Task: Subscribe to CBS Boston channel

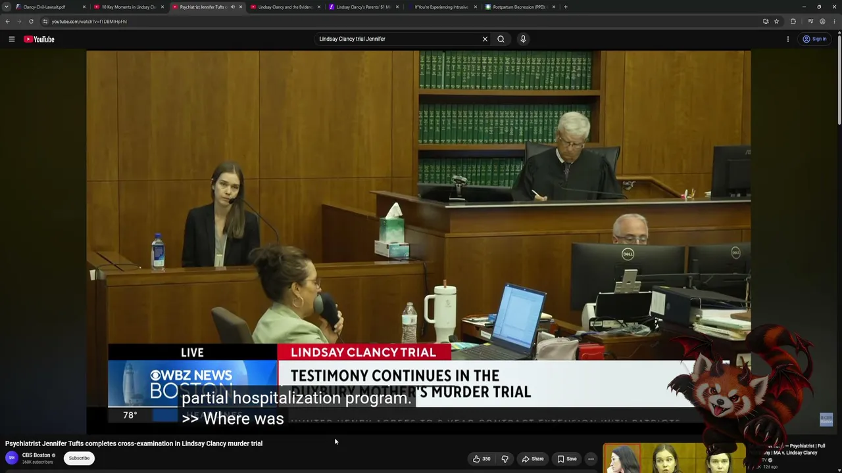Action: coord(79,458)
